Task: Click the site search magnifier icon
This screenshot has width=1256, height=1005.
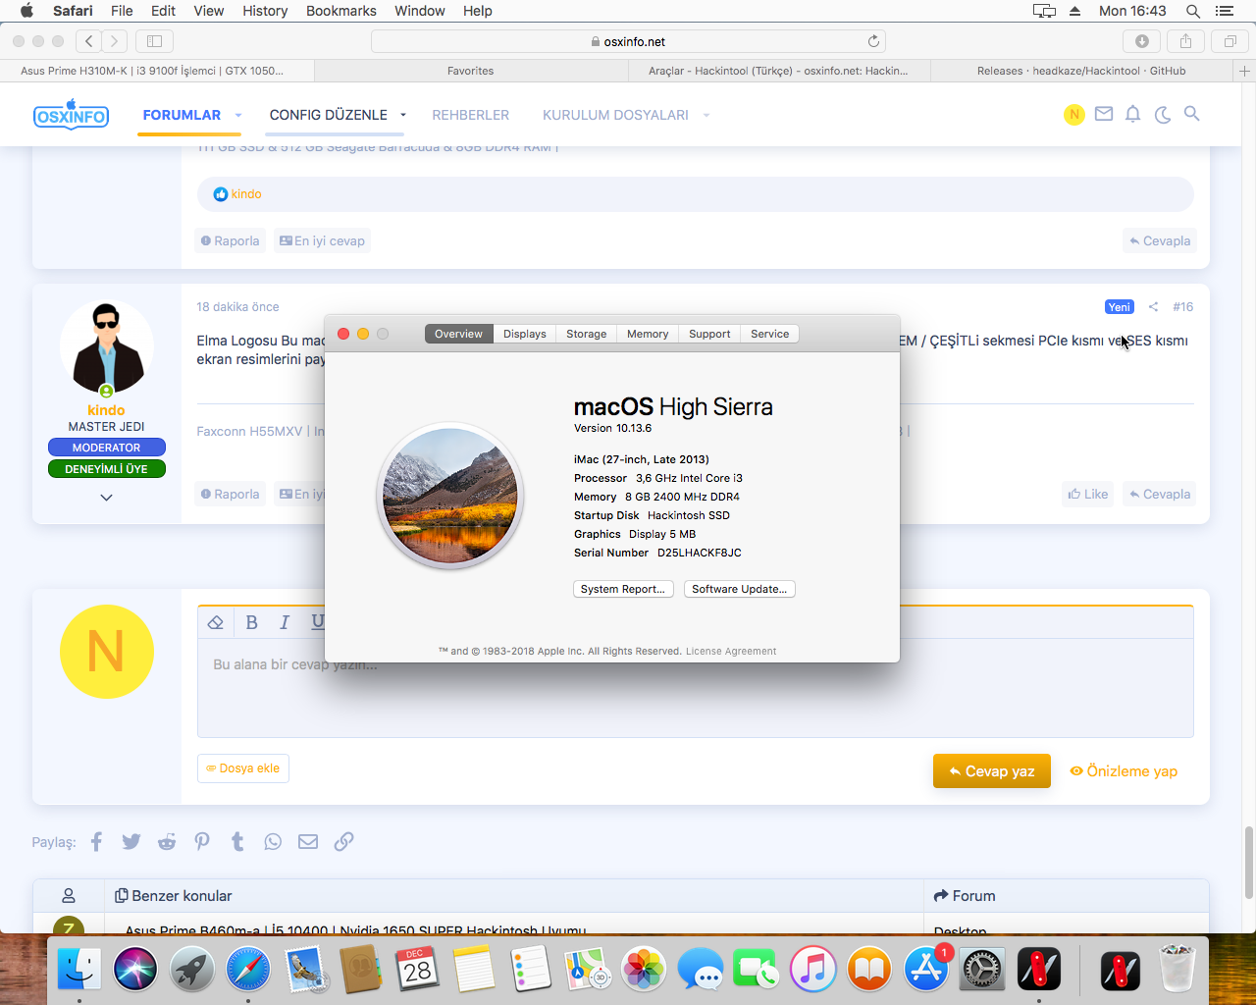Action: tap(1192, 114)
